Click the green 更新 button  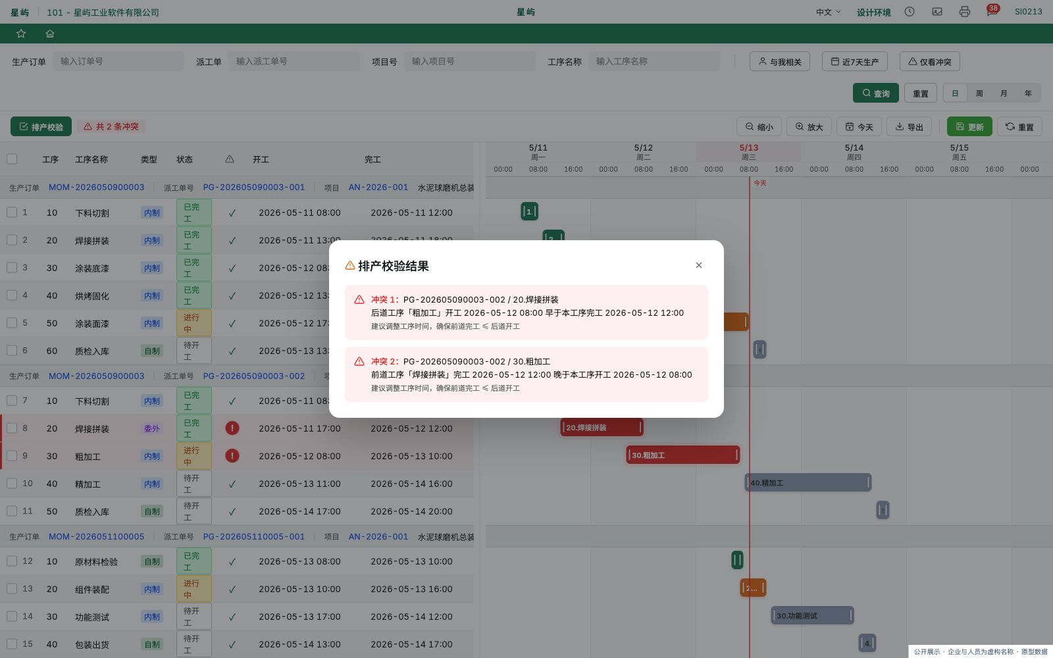[x=969, y=126]
